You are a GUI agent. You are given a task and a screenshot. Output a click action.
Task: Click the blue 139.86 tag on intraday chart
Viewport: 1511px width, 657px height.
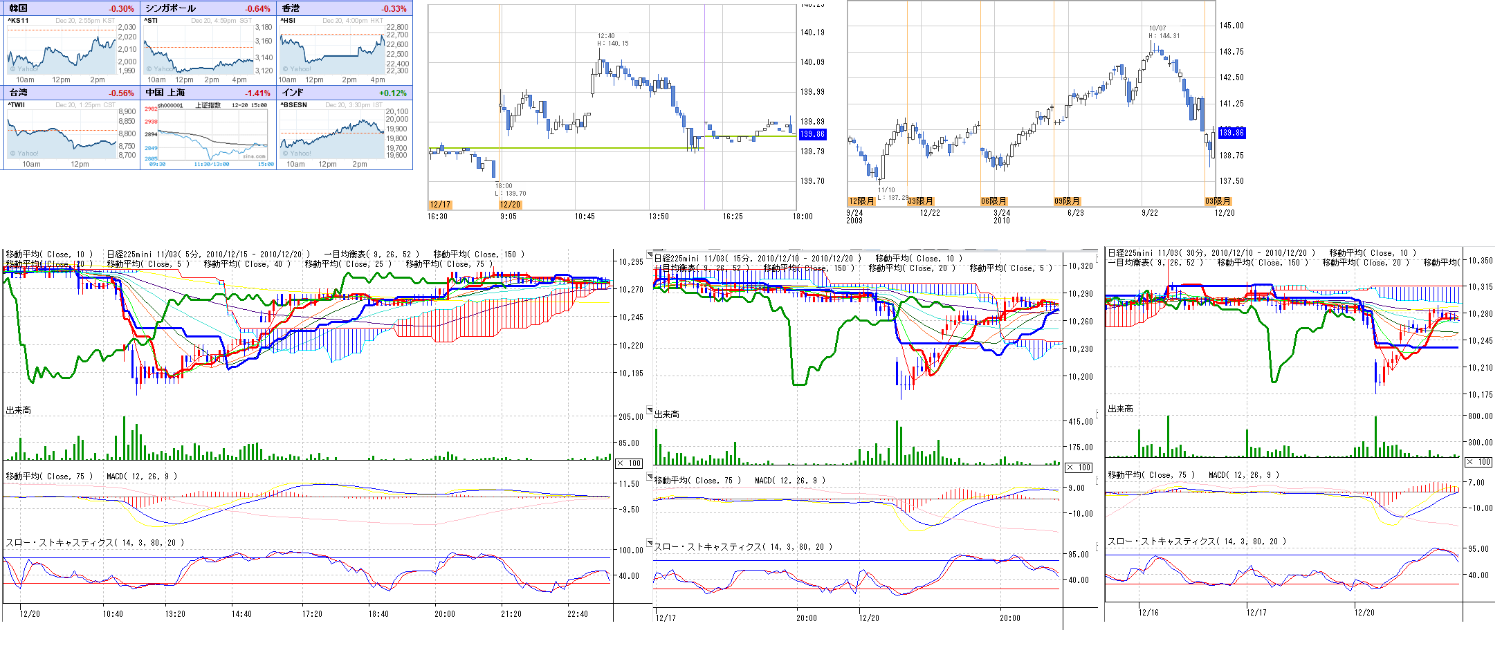pyautogui.click(x=812, y=134)
